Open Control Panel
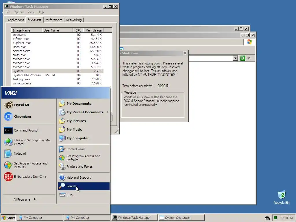Viewport: 296px width, 222px height. pos(84,149)
